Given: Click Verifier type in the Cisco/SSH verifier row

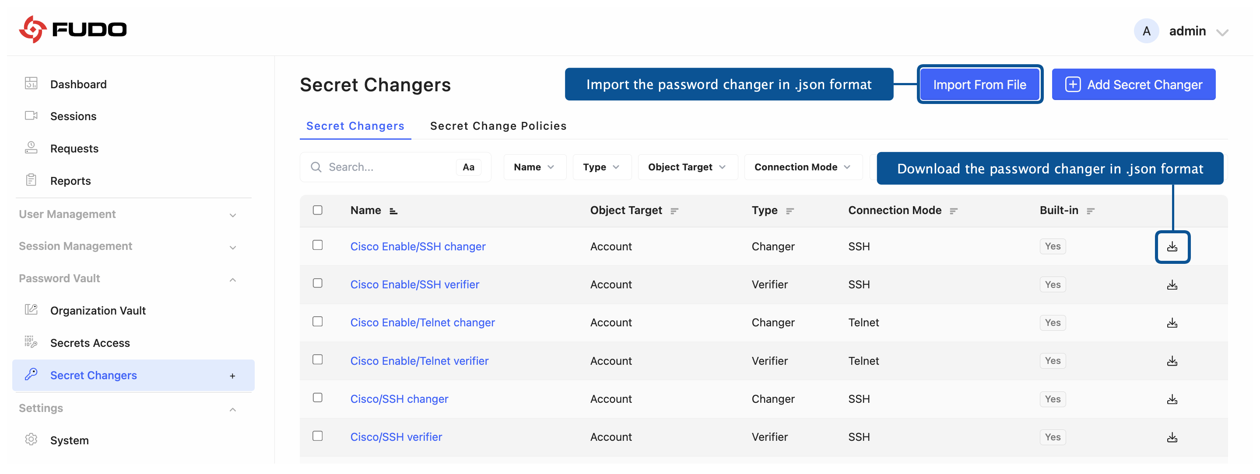Looking at the screenshot, I should click(x=769, y=437).
